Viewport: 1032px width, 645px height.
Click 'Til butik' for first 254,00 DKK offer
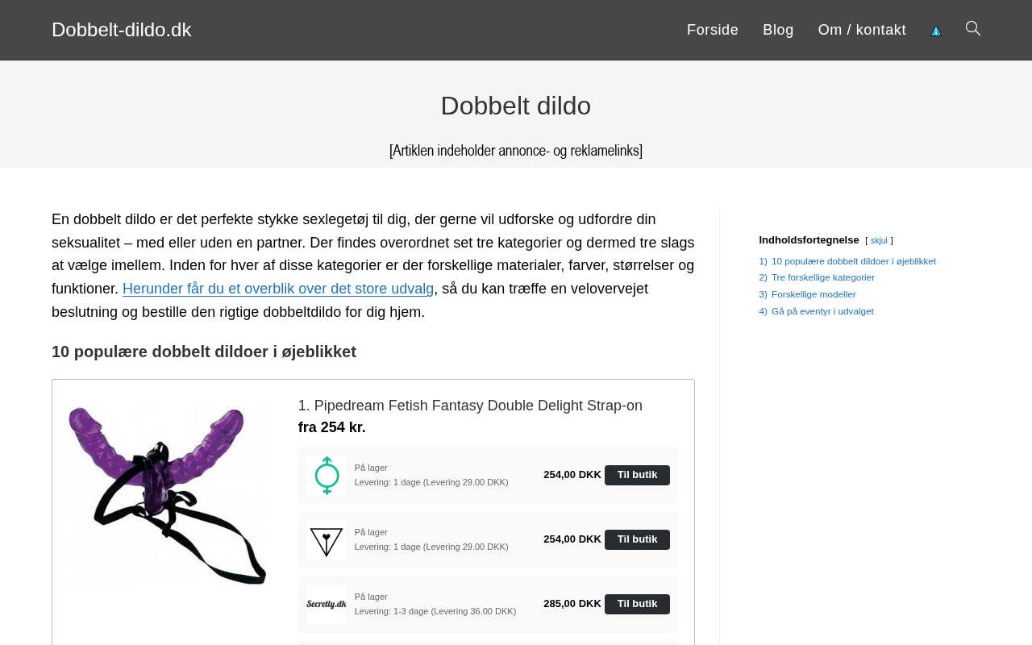pyautogui.click(x=637, y=475)
